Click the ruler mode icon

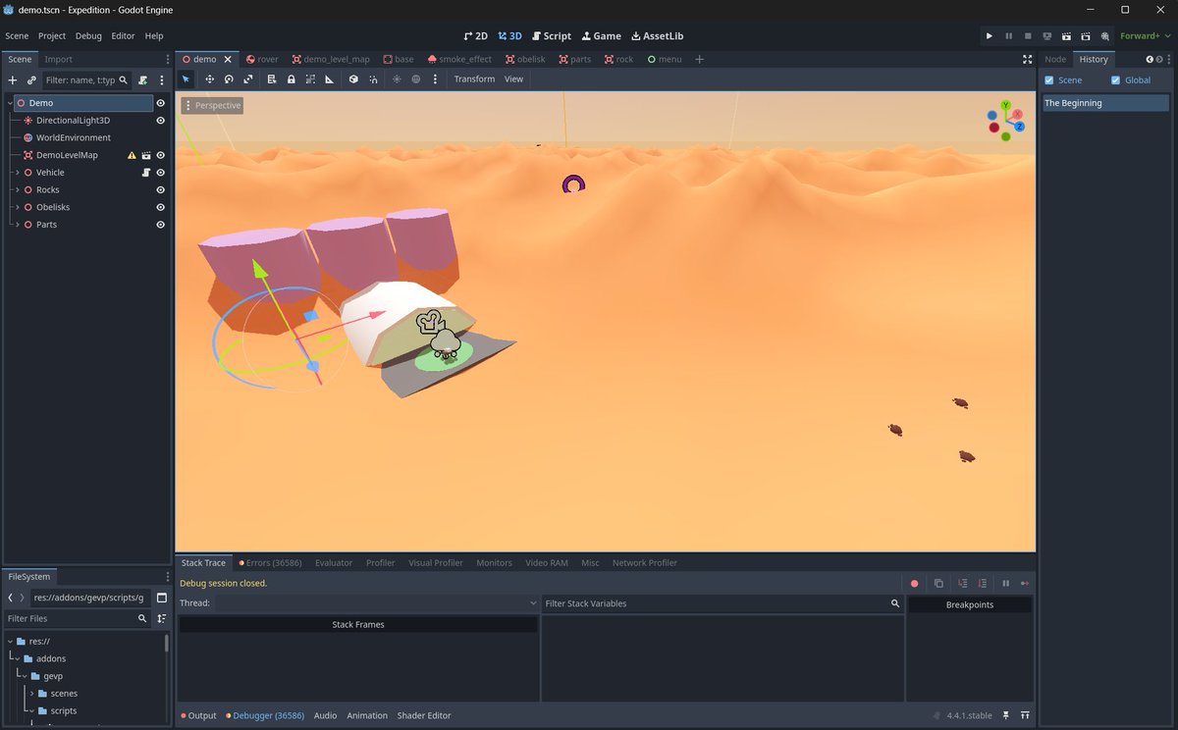coord(330,78)
